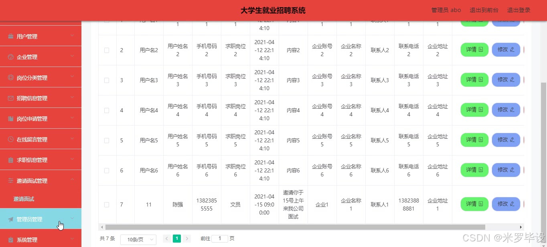Edit row 5 with 修改
This screenshot has height=247, width=547.
click(506, 140)
